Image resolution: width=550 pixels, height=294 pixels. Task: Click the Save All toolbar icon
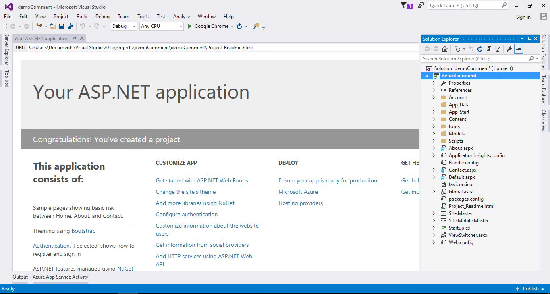pos(71,26)
